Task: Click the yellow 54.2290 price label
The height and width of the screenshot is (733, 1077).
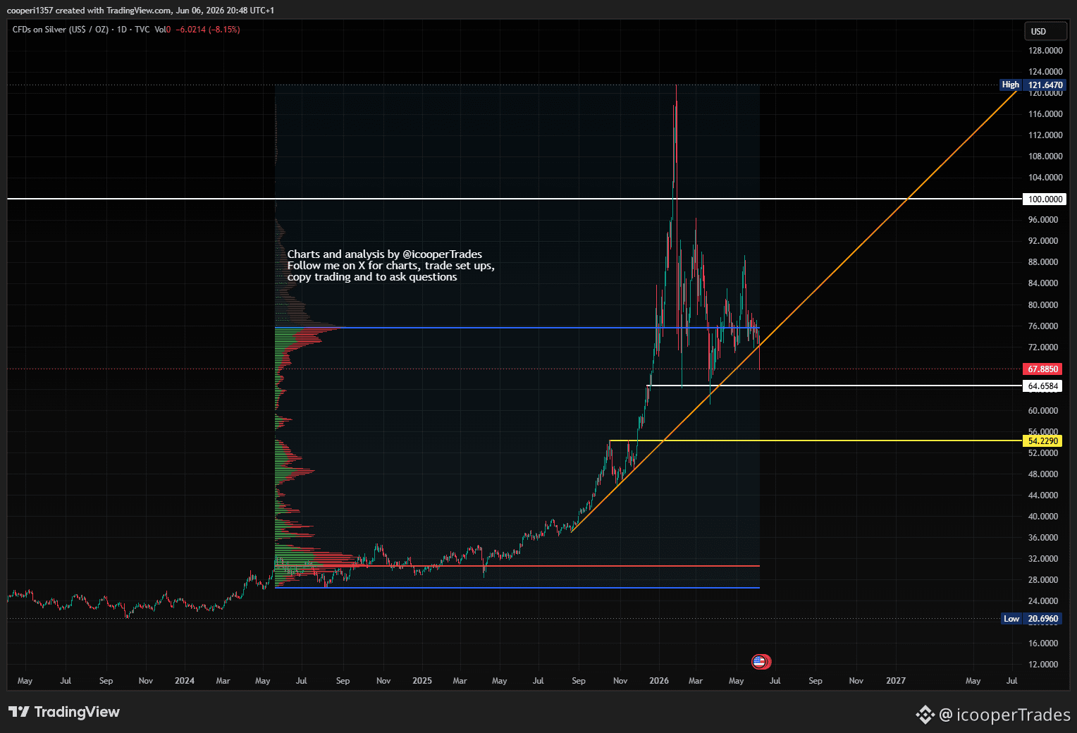Action: click(x=1043, y=441)
